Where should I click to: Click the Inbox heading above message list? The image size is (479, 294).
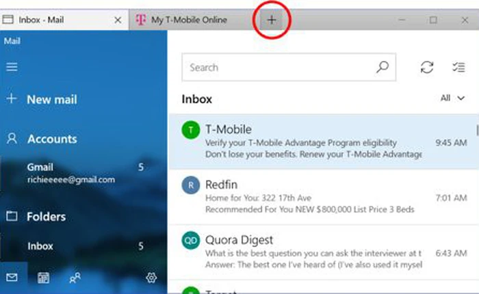(197, 99)
